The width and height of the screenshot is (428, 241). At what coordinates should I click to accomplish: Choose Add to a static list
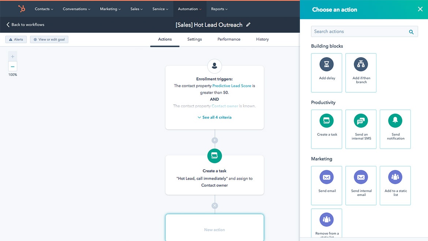395,185
